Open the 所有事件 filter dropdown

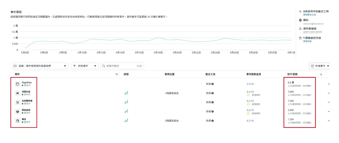click(x=85, y=66)
